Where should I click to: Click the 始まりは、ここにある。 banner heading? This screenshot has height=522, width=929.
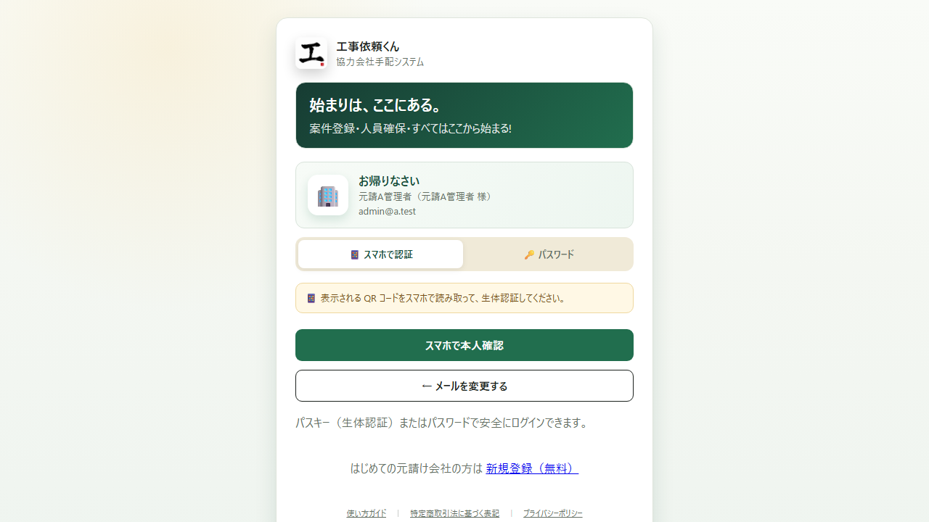pyautogui.click(x=376, y=105)
